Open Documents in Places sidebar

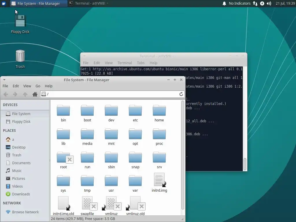tap(25, 163)
